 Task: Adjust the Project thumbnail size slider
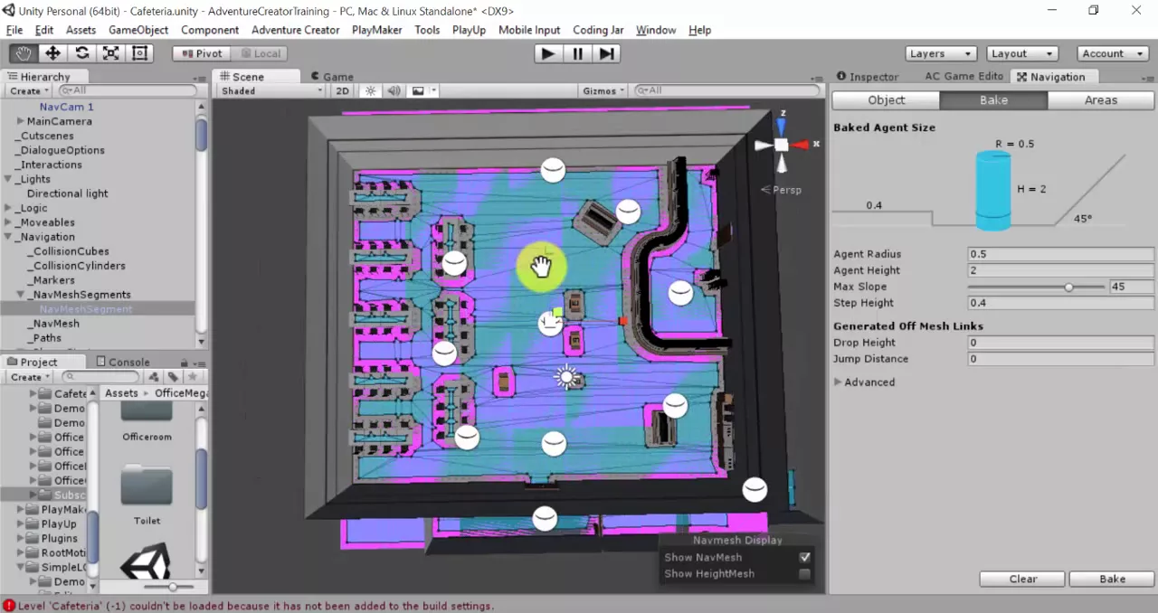click(173, 587)
